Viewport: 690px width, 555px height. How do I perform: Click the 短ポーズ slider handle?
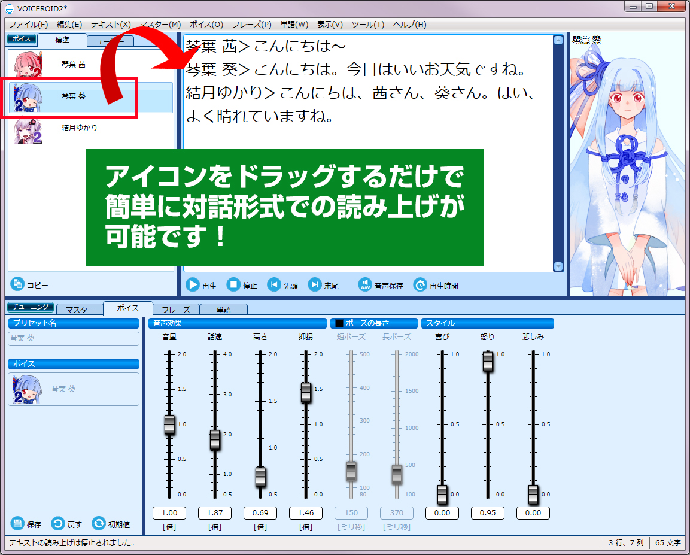(351, 471)
